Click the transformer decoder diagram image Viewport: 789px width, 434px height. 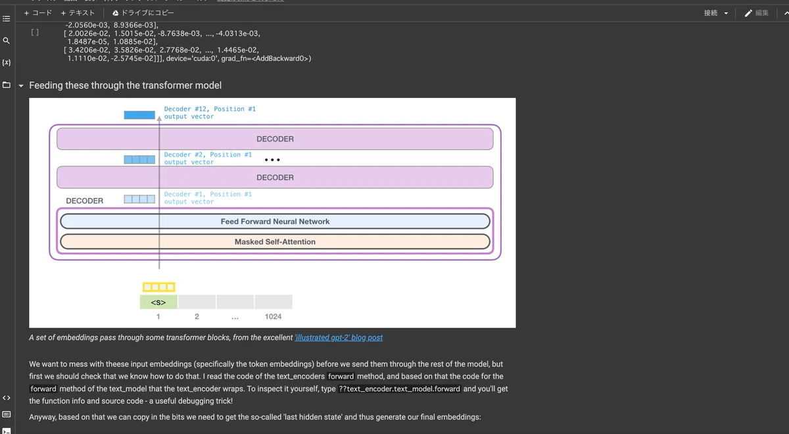tap(272, 212)
